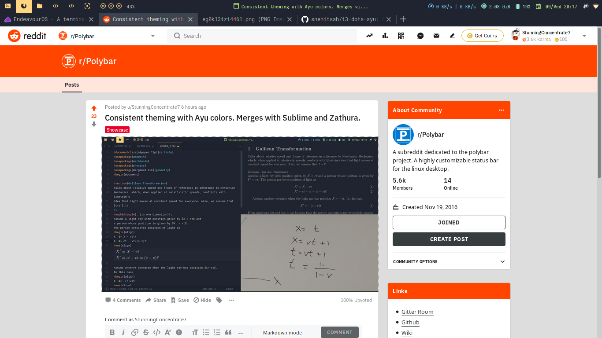Open Wiki link in Links panel
This screenshot has height=338, width=602.
pyautogui.click(x=407, y=333)
